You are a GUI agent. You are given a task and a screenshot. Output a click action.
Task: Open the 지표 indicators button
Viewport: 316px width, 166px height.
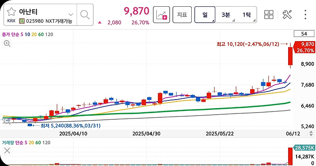click(x=182, y=15)
